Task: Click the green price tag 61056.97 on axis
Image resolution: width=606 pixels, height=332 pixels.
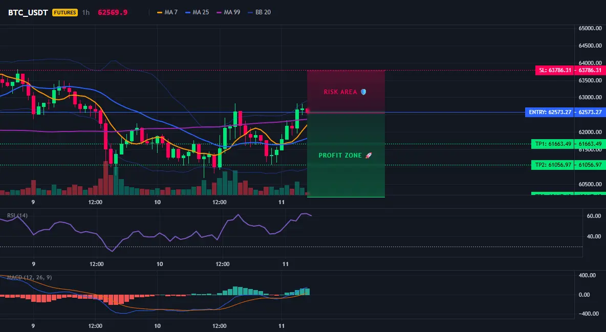Action: click(590, 165)
